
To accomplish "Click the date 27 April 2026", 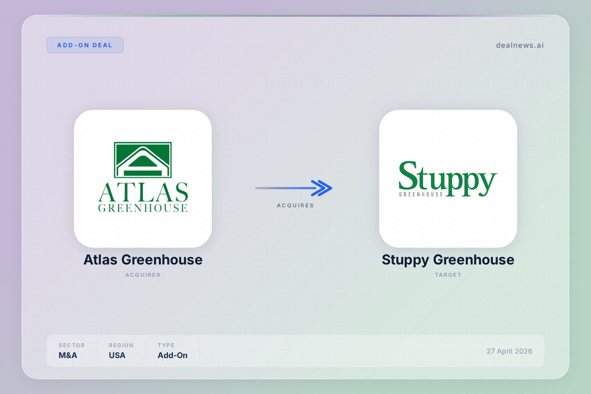I will 509,351.
